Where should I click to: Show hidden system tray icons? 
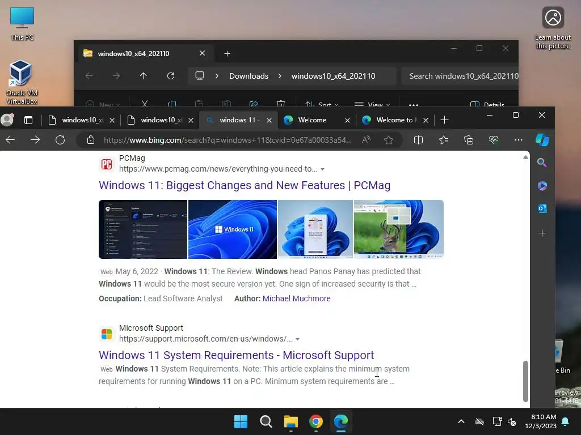[x=461, y=421]
